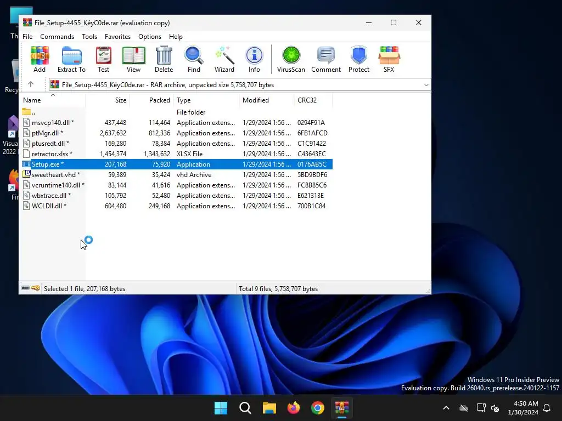Open the File menu
The image size is (562, 421).
click(27, 37)
